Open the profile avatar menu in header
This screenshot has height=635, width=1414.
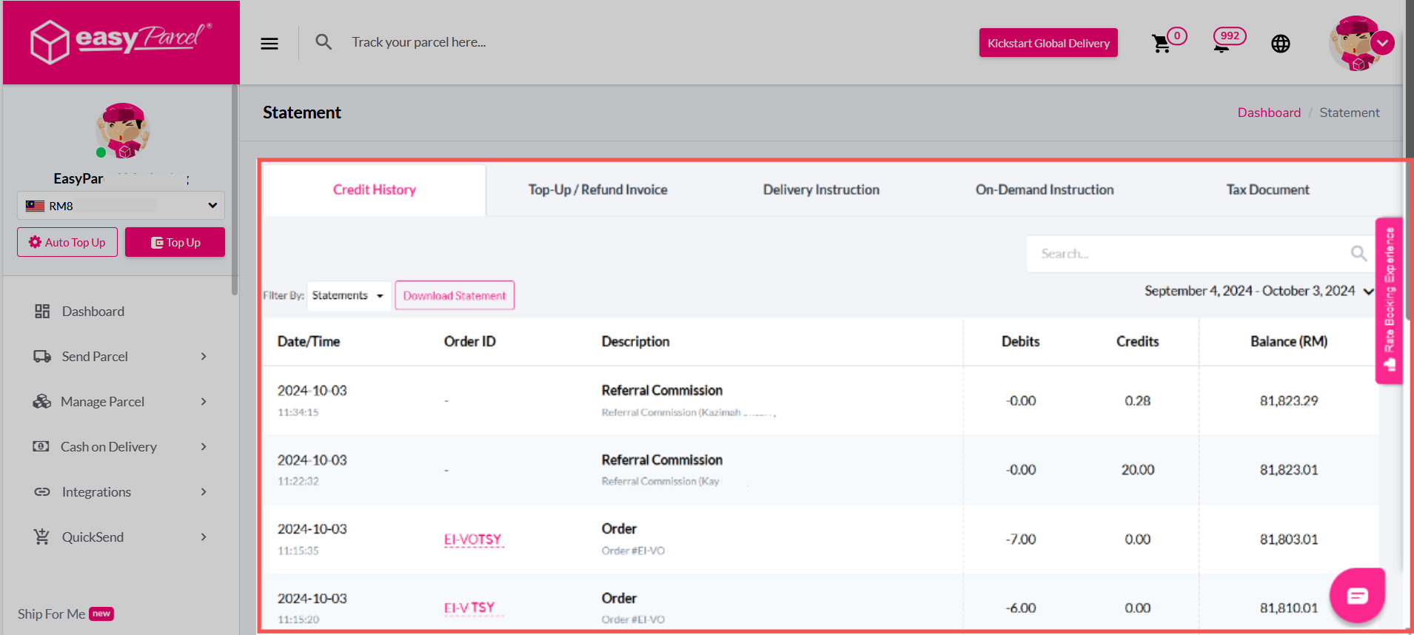(x=1361, y=43)
